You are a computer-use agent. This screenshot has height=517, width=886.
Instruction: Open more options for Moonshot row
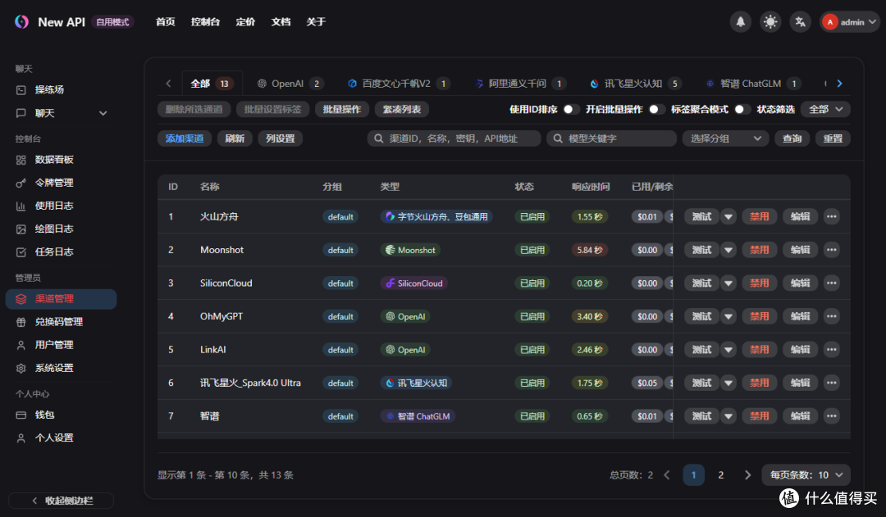tap(831, 250)
